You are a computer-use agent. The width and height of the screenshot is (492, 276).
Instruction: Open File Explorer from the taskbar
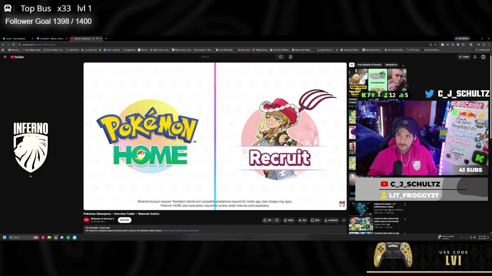pyautogui.click(x=49, y=238)
